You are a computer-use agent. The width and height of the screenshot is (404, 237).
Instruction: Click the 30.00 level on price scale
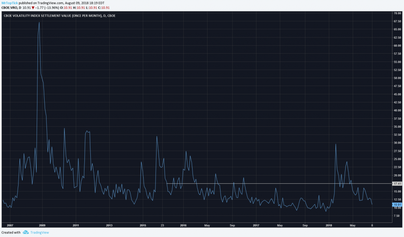(x=397, y=143)
